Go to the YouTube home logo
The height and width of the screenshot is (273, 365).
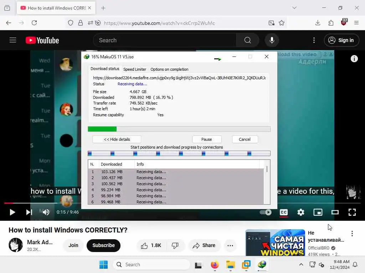click(x=42, y=41)
